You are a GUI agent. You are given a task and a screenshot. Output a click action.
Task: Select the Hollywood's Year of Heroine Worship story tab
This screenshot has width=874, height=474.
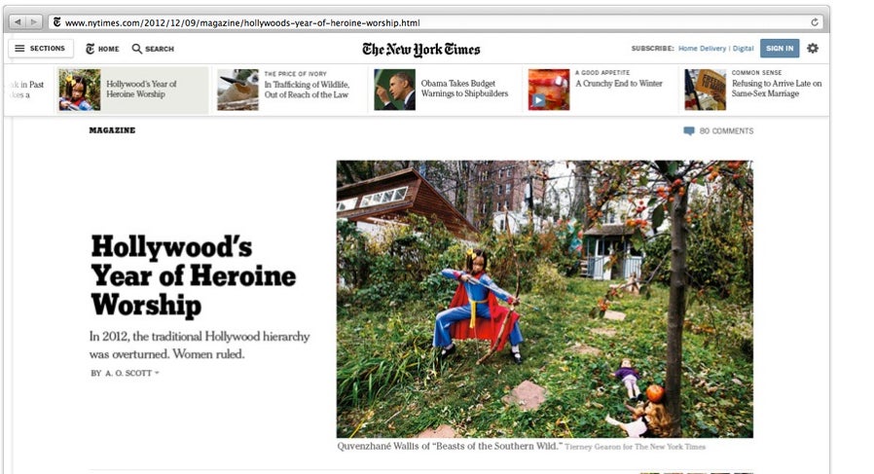(x=132, y=90)
